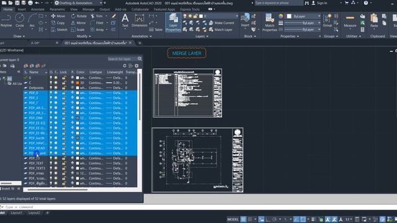Expand the Annotation panel dropdown
Screen dimensions: 397x223
point(141,36)
